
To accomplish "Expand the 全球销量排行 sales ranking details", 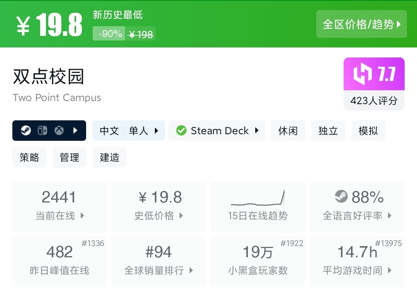I will [158, 270].
